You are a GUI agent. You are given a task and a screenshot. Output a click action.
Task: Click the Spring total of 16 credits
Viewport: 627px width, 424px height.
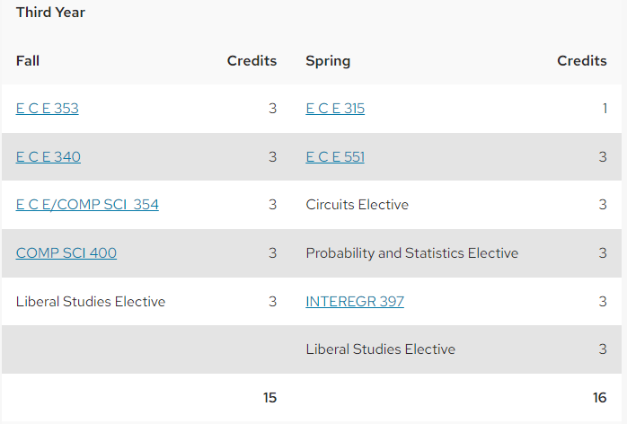600,398
